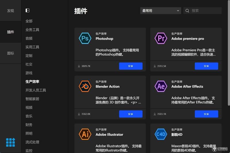This screenshot has height=153, width=230.
Task: Click the Premiere Pro Pr hexagon icon
Action: [161, 38]
